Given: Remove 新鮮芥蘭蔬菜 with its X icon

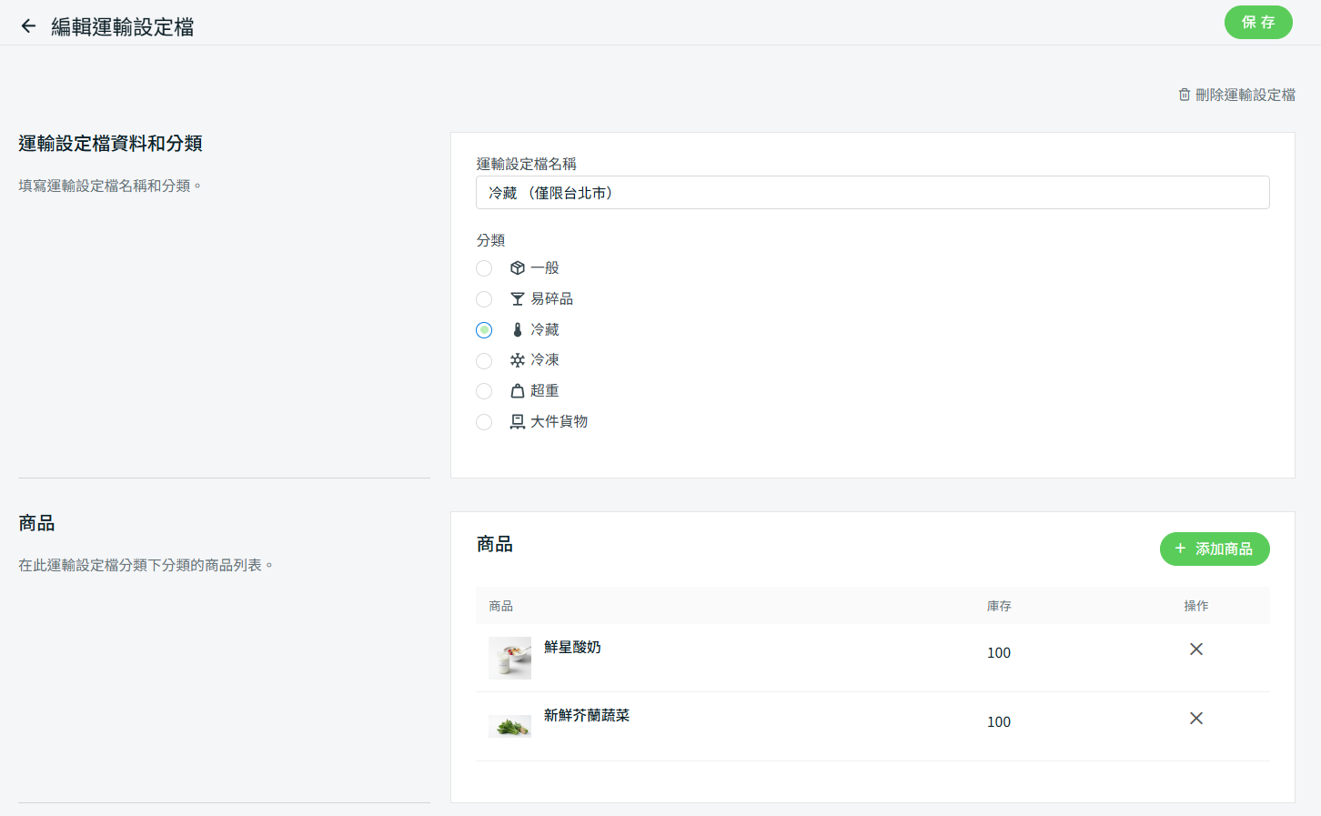Looking at the screenshot, I should 1195,718.
